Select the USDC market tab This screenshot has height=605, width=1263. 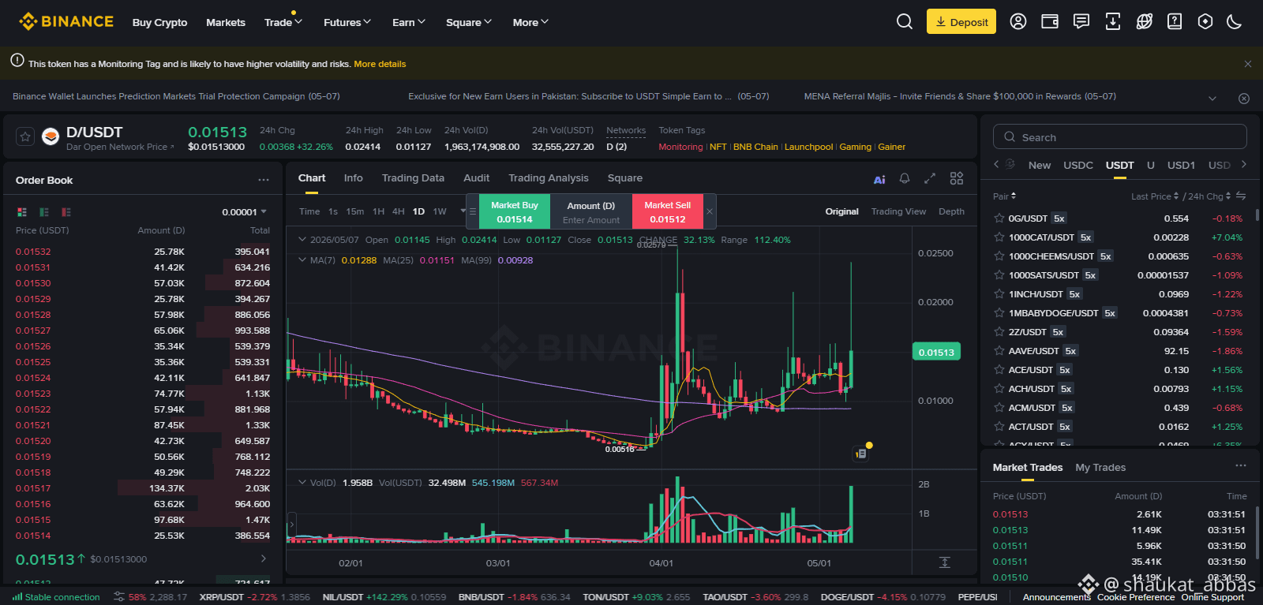[x=1078, y=165]
